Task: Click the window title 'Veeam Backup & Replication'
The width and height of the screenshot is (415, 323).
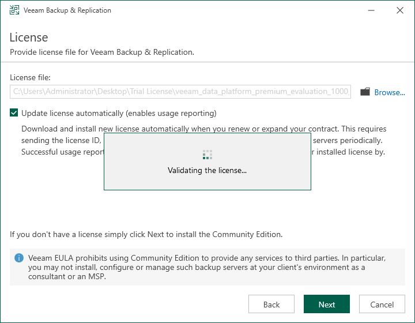Action: click(x=67, y=10)
